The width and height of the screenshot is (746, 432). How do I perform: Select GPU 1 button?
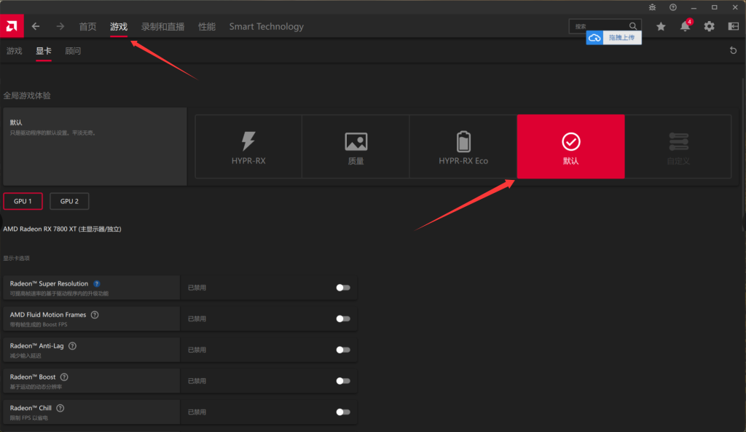23,201
